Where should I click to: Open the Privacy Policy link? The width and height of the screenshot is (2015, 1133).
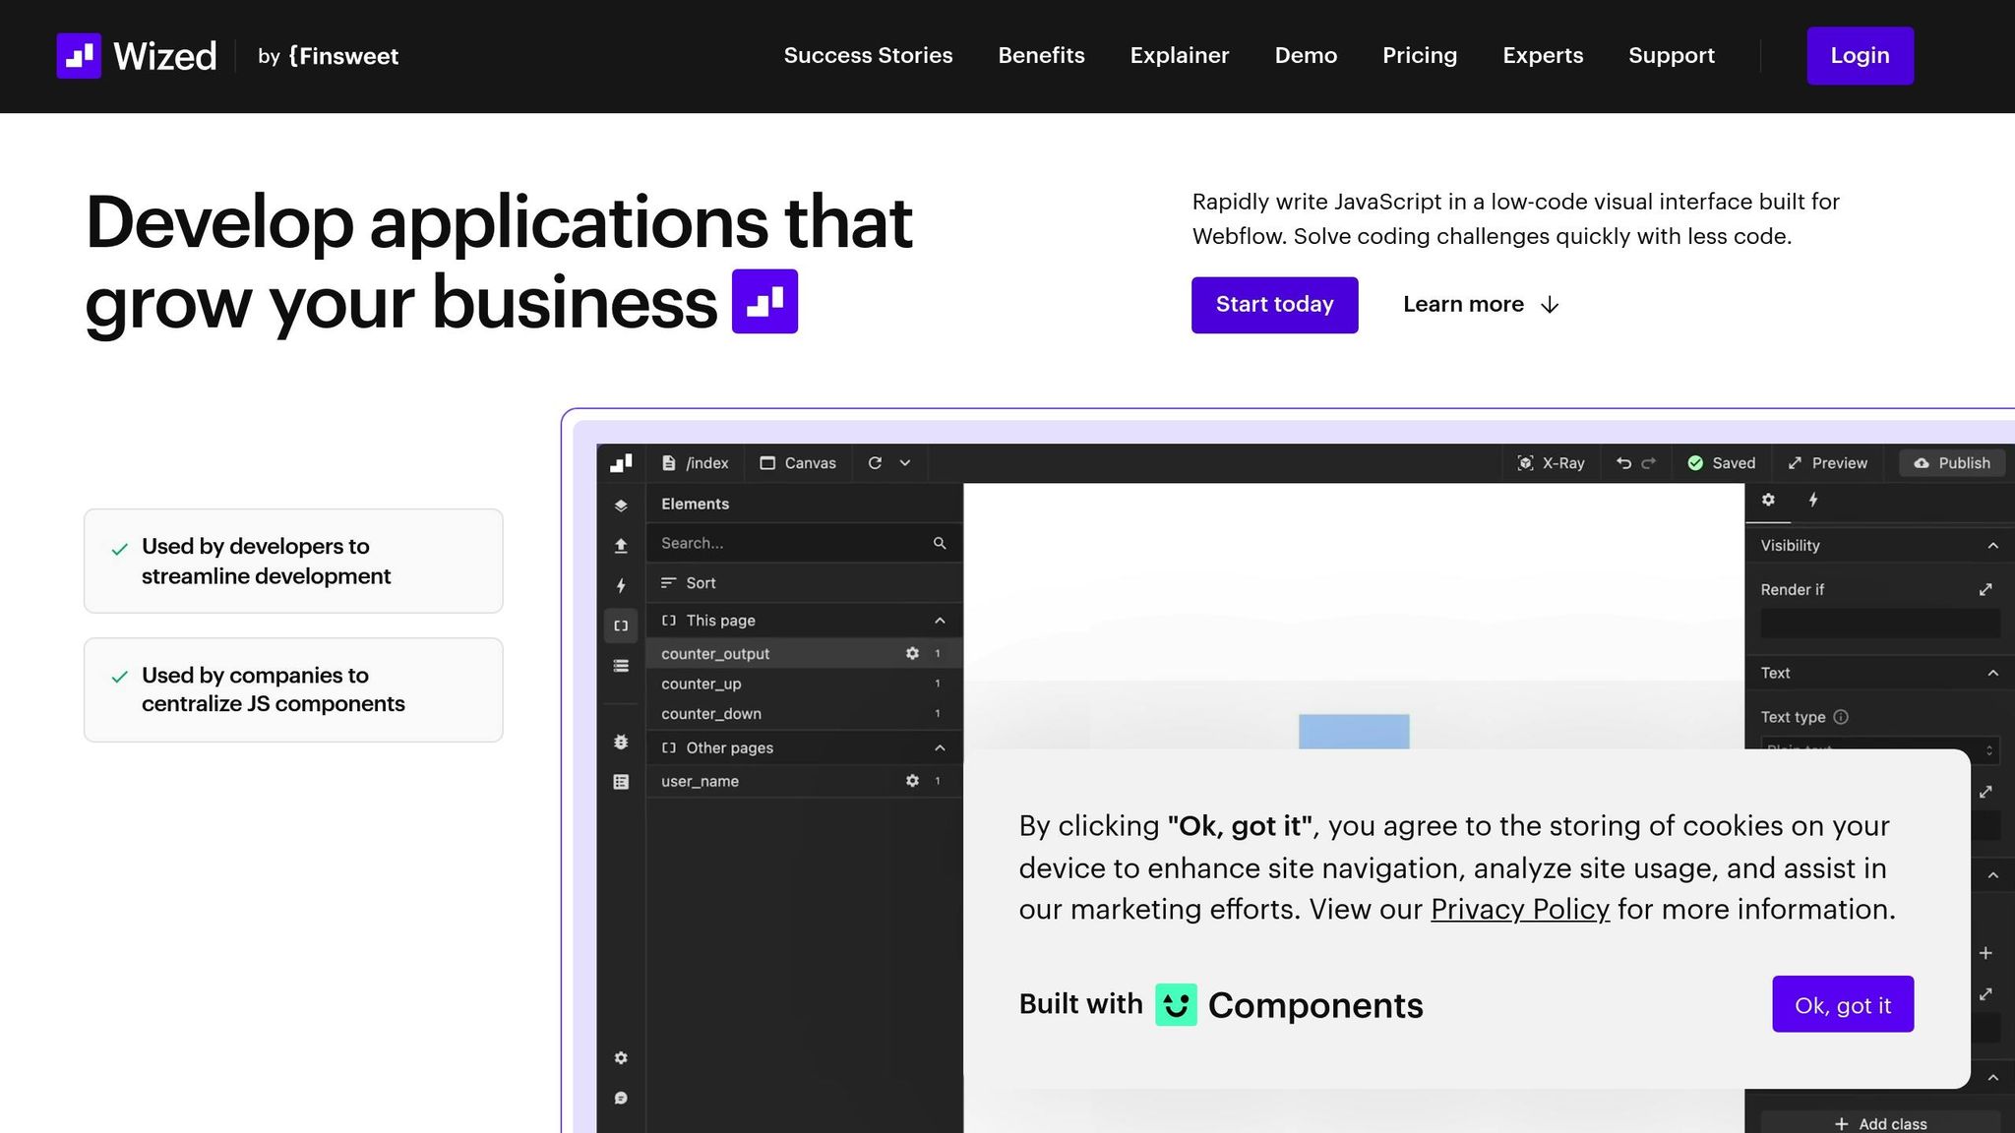1519,910
